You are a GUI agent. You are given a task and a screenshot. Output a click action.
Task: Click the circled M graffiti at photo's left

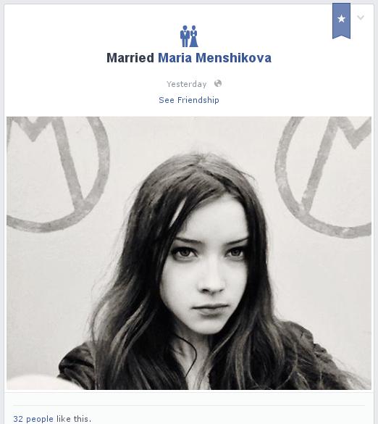click(58, 173)
